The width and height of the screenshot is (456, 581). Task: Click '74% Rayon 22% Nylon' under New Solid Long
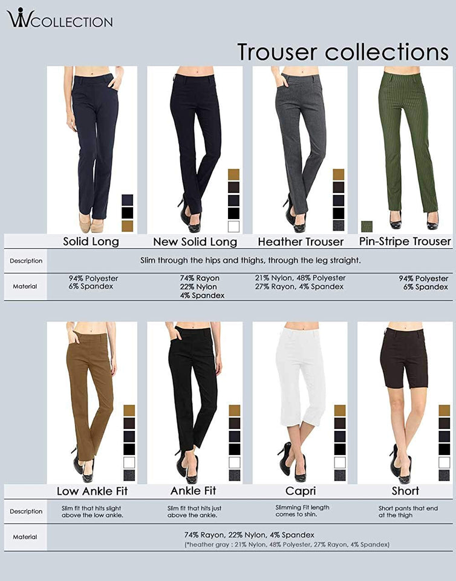tap(202, 287)
